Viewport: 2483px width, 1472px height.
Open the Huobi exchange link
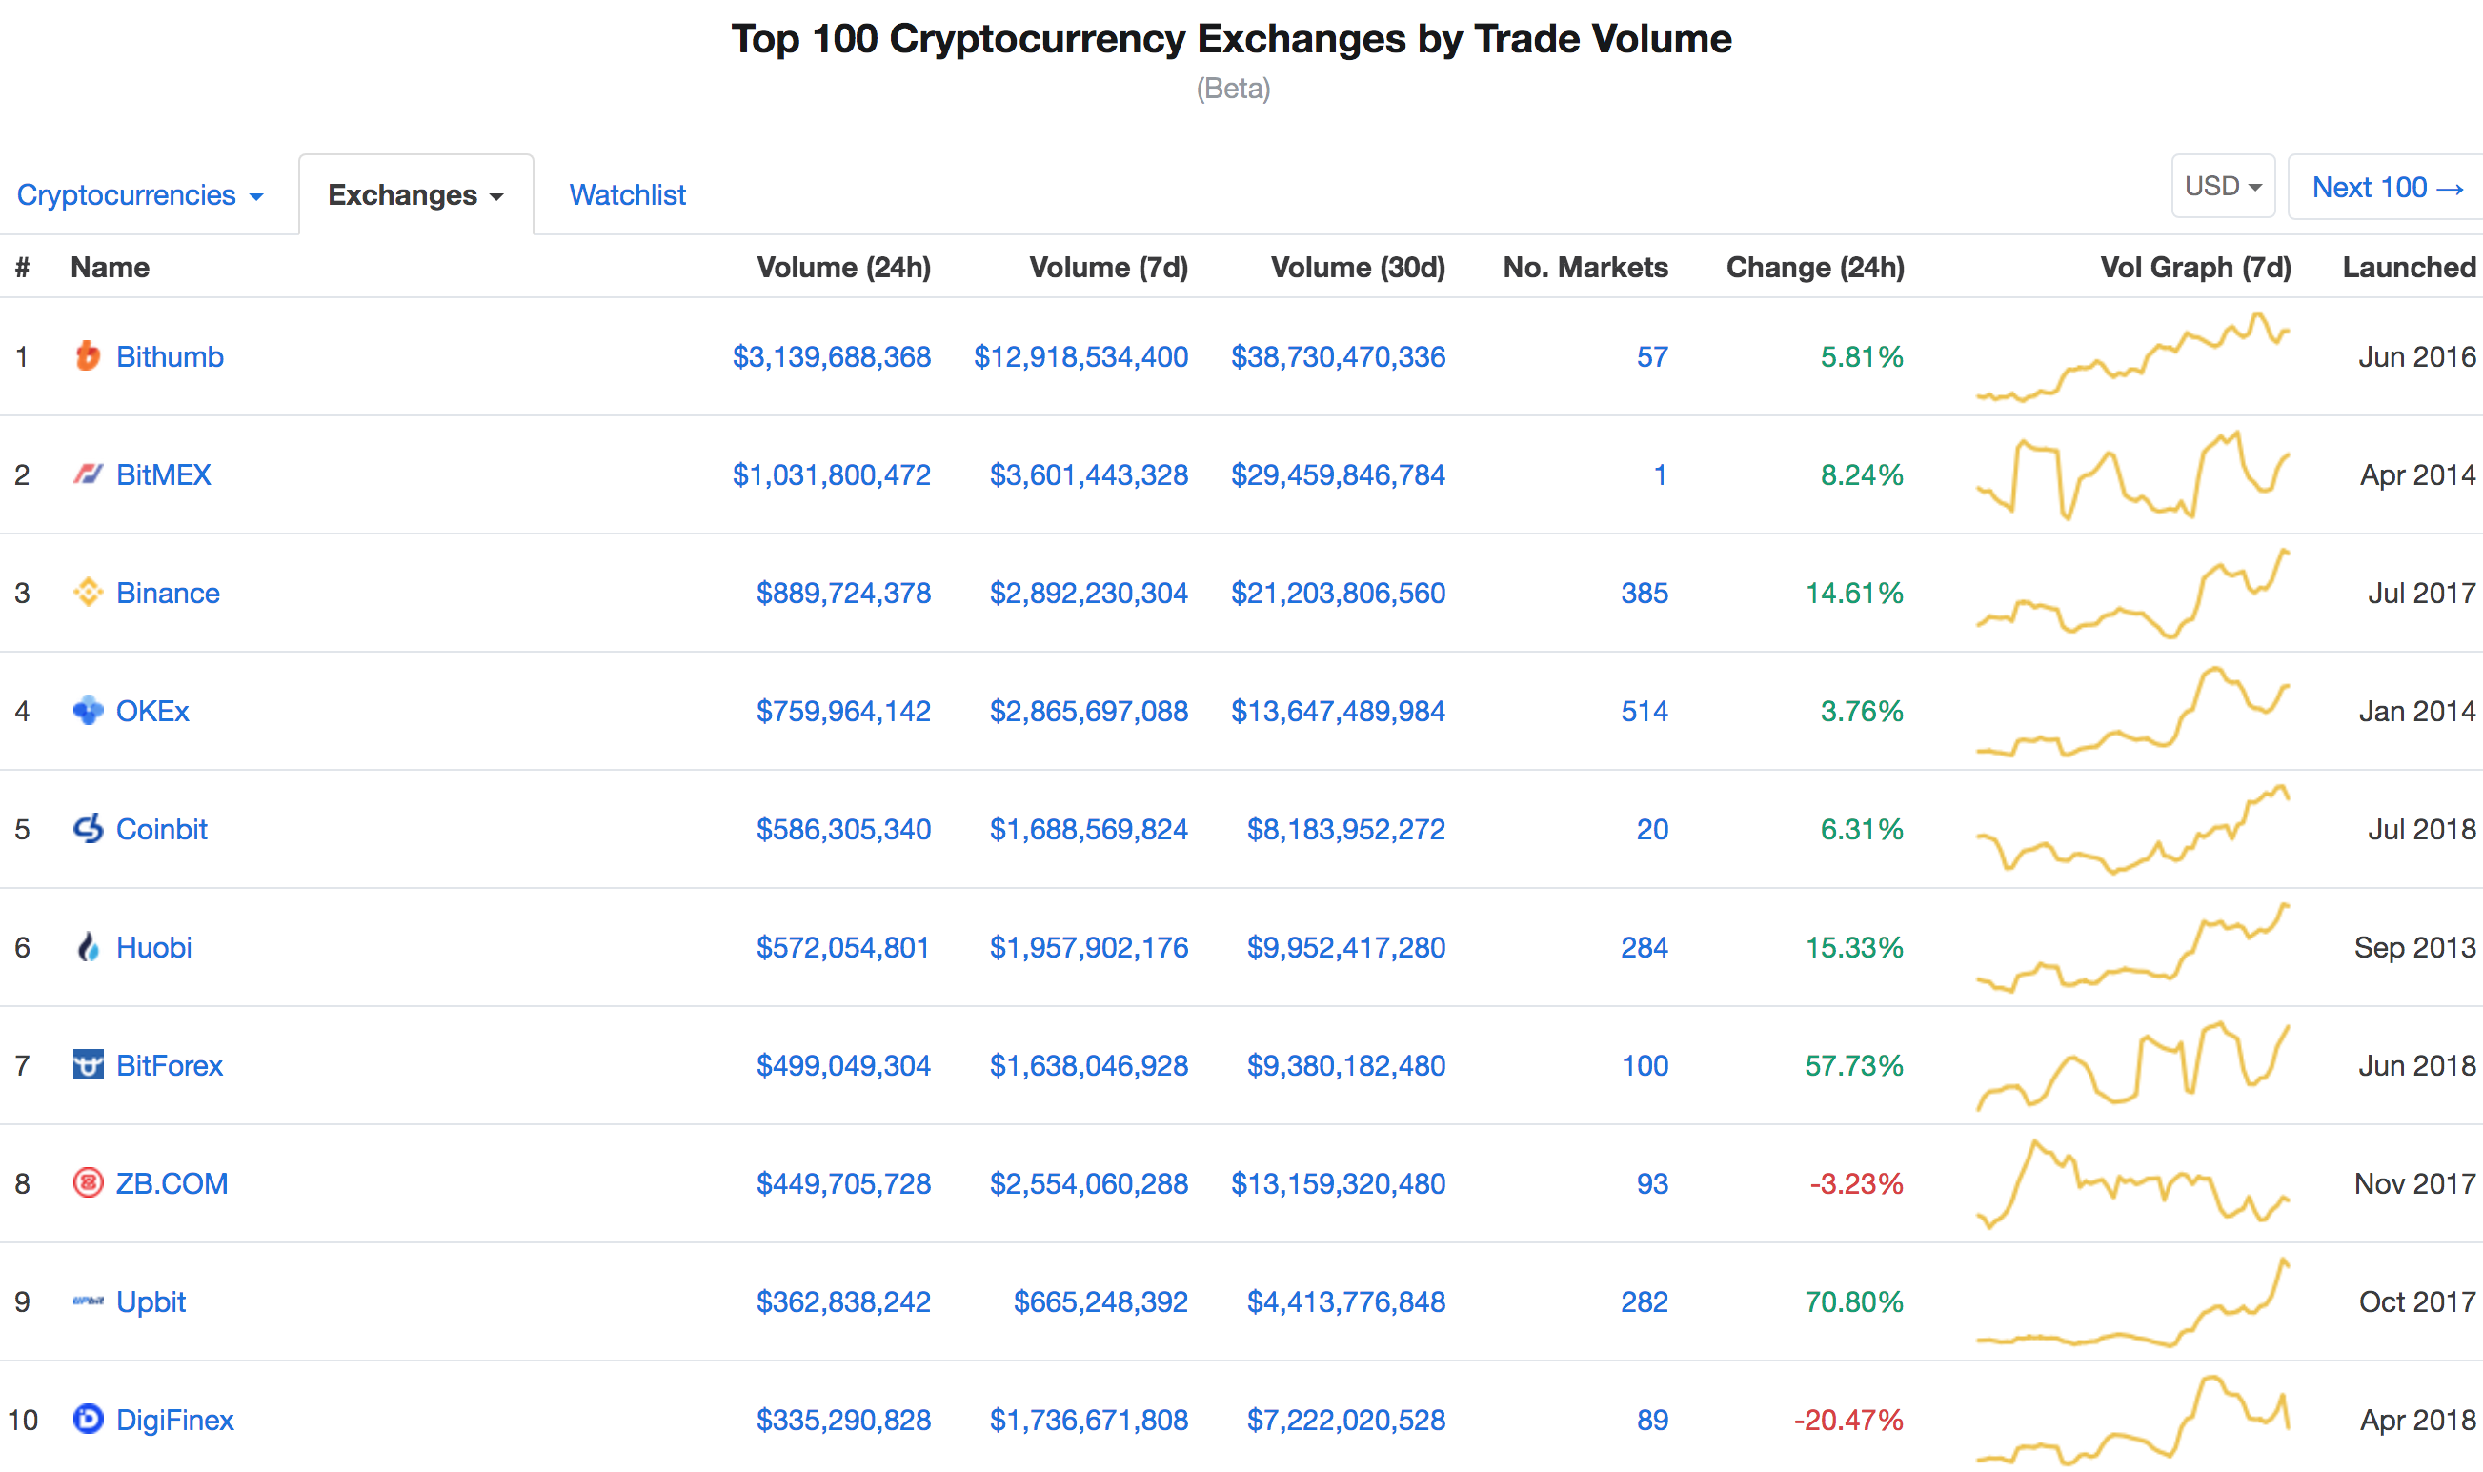pos(153,946)
